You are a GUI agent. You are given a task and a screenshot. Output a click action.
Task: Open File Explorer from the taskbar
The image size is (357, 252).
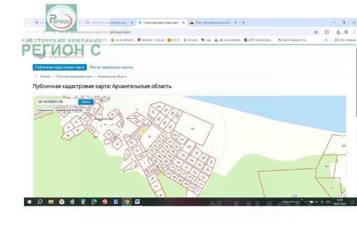tap(51, 202)
